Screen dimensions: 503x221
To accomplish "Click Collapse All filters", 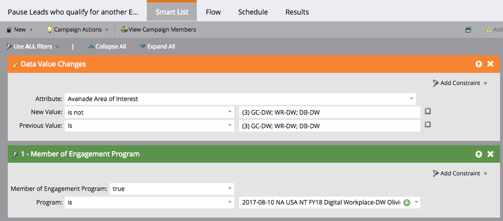I will pyautogui.click(x=107, y=46).
